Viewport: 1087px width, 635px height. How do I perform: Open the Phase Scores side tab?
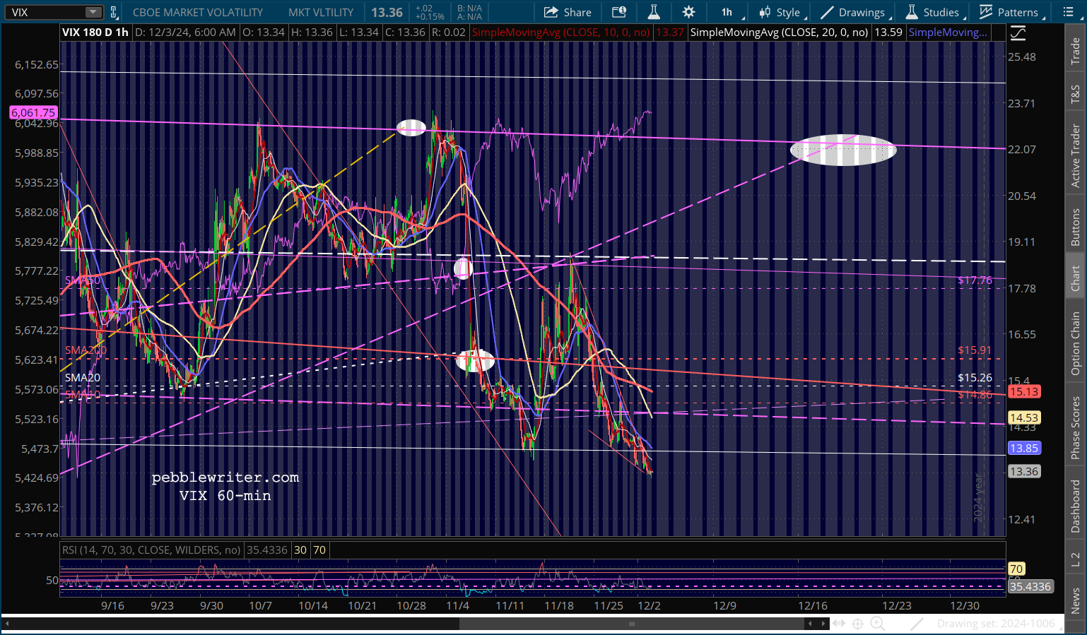coord(1075,427)
